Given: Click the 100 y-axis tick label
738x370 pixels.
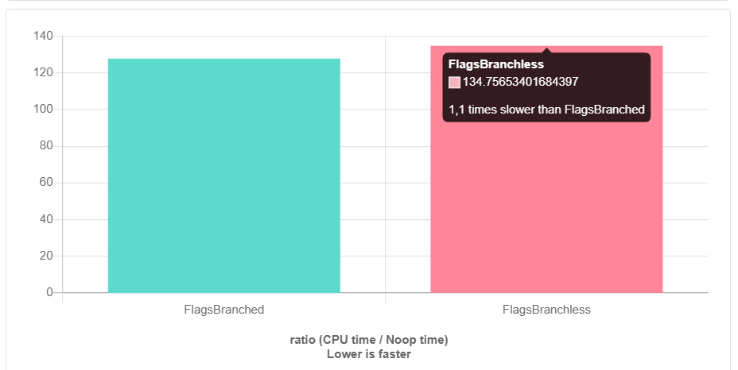Looking at the screenshot, I should tap(43, 110).
